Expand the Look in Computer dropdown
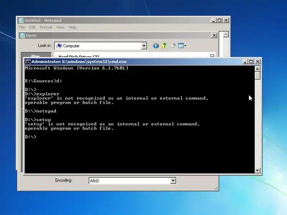Viewport: 287px width, 215px height. click(x=144, y=46)
